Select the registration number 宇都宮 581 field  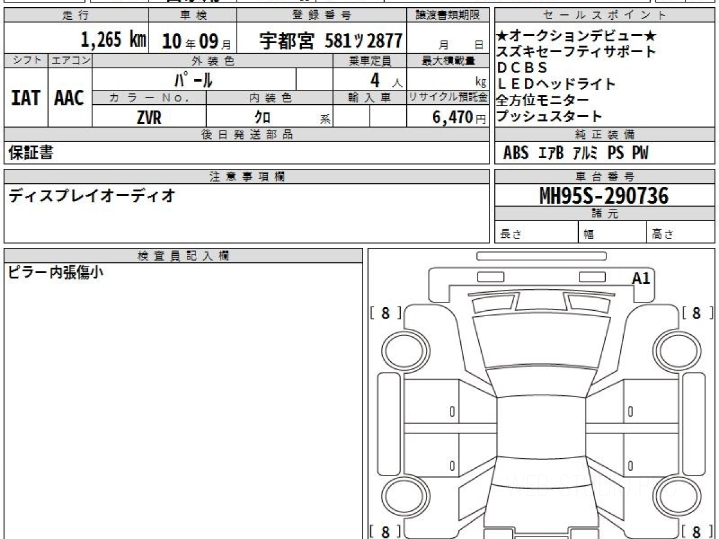pyautogui.click(x=331, y=40)
